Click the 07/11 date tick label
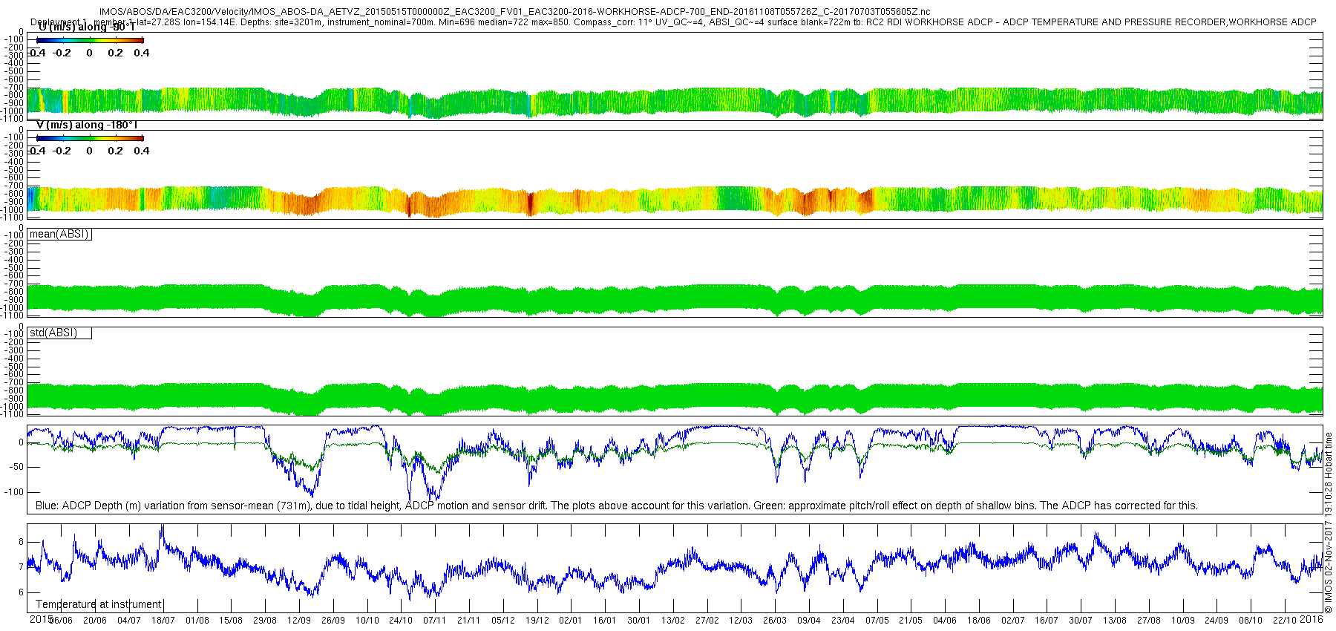The height and width of the screenshot is (631, 1336). (435, 621)
